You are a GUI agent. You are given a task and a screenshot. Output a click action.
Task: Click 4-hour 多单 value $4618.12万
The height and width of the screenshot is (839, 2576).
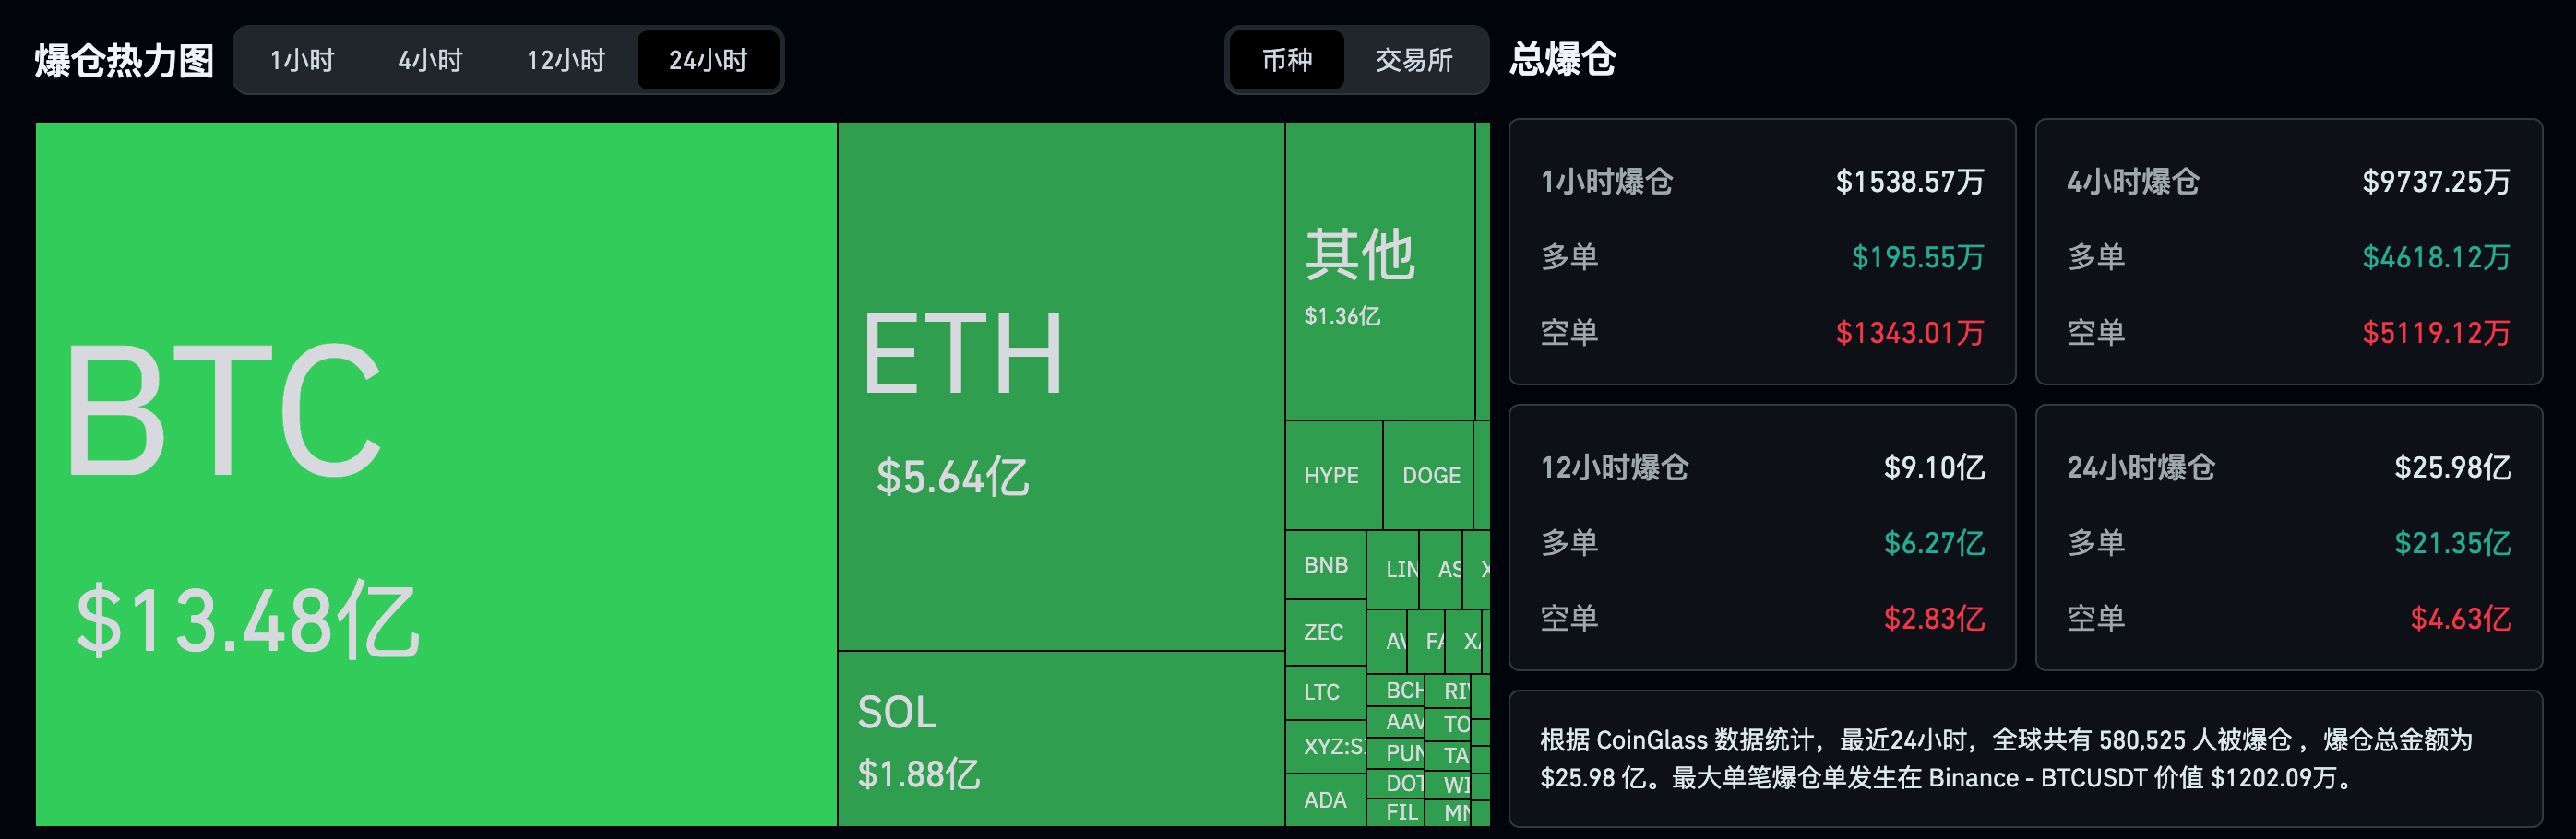(2436, 258)
